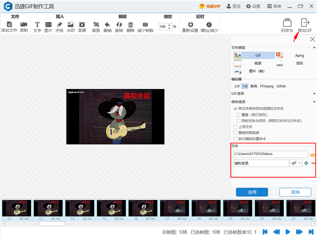Click the 另存为 save as icon
The width and height of the screenshot is (317, 237).
(x=287, y=22)
